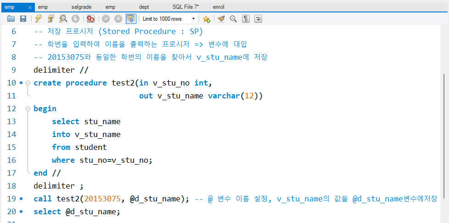Screen dimensions: 449x223
Task: Save the script with the floppy disk icon
Action: (23, 19)
